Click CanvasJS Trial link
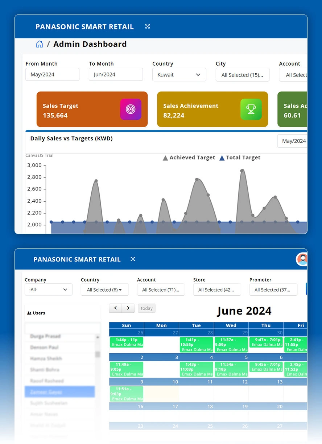The image size is (322, 444). (x=40, y=155)
